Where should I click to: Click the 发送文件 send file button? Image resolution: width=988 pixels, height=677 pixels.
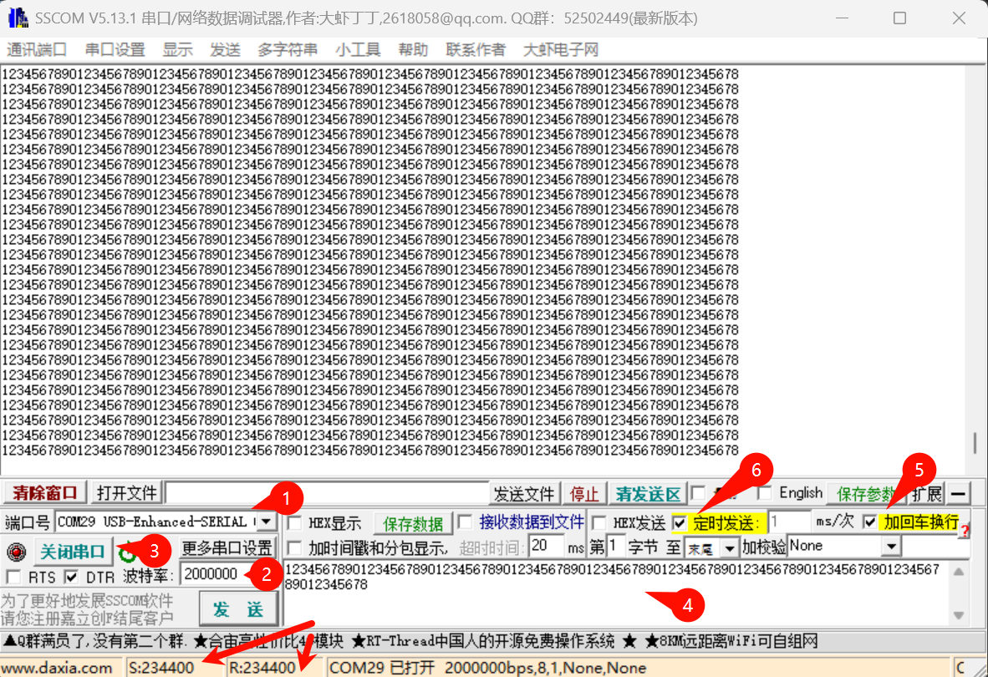click(523, 494)
